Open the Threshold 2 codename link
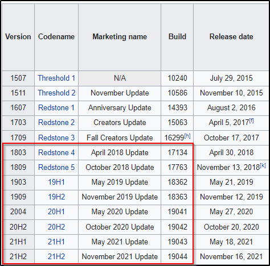This screenshot has width=270, height=266. (x=56, y=93)
